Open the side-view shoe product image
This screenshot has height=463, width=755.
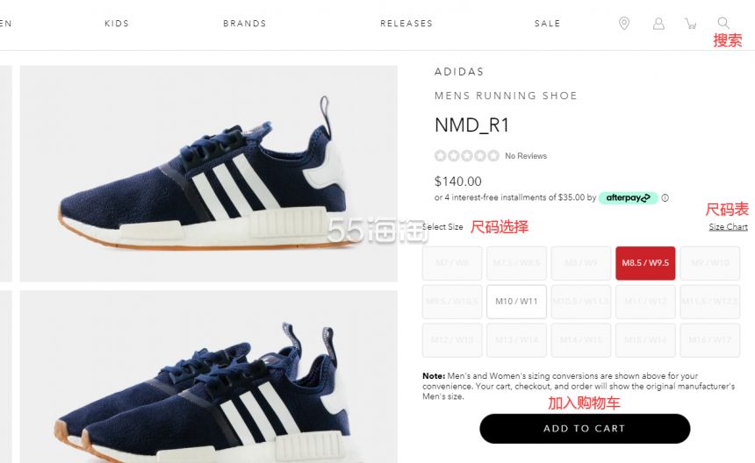pos(208,174)
